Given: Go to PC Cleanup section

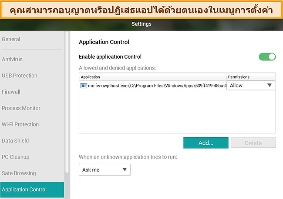Looking at the screenshot, I should [x=16, y=157].
